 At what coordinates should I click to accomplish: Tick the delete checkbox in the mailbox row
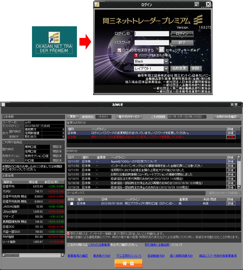click(x=72, y=203)
